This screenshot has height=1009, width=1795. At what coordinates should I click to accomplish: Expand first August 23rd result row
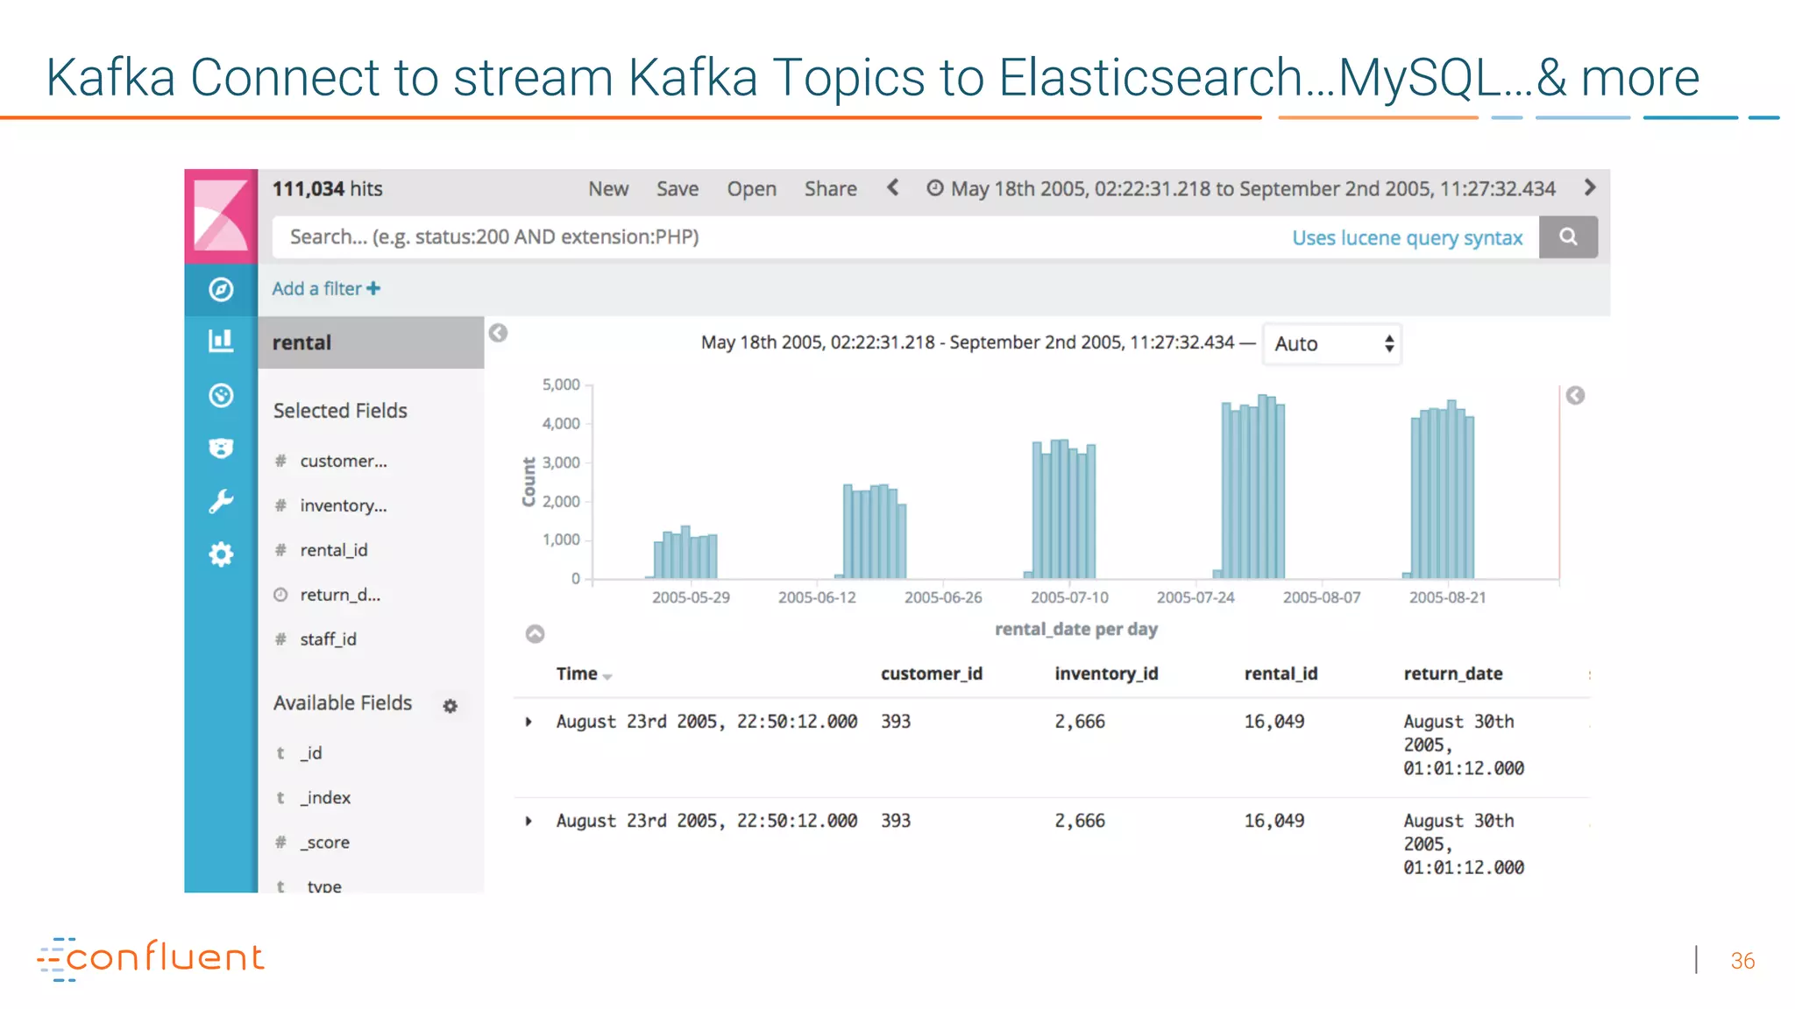tap(529, 722)
